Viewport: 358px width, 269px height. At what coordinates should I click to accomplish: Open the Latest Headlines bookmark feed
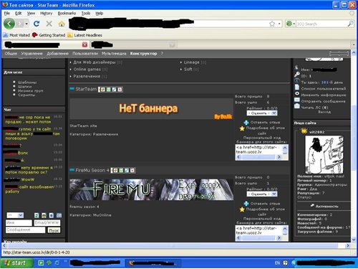pos(84,35)
